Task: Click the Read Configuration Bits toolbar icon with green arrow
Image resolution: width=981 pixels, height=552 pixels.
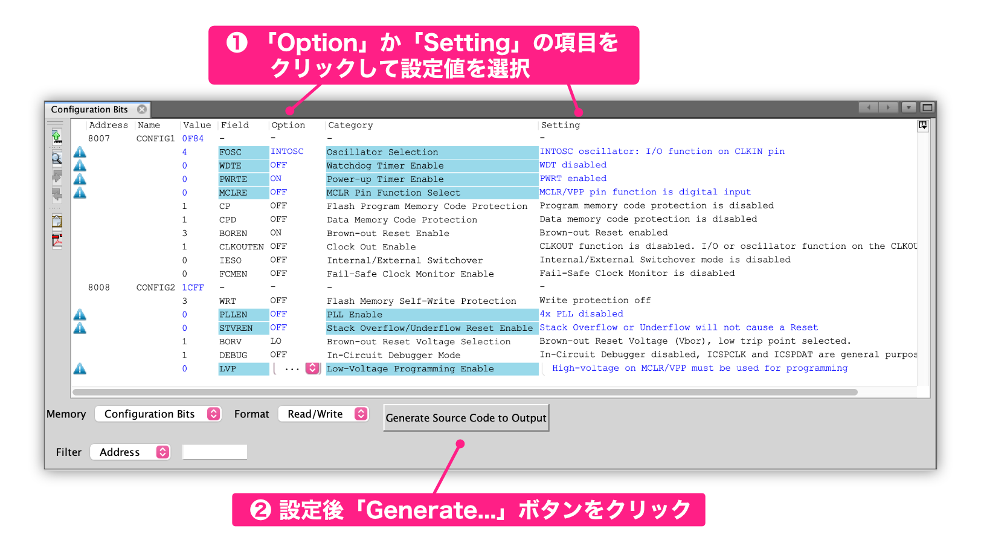Action: [x=56, y=136]
